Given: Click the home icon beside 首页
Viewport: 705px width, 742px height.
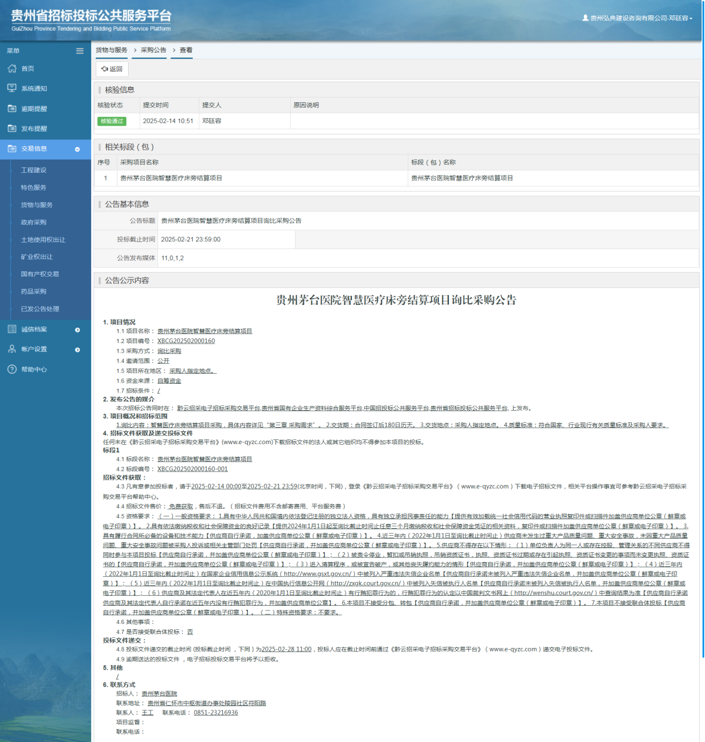Looking at the screenshot, I should click(12, 69).
